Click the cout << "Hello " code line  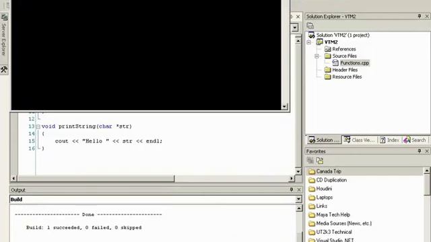click(108, 141)
